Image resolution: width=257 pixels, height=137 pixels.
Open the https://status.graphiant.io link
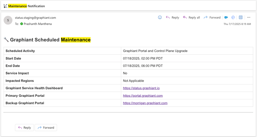click(x=141, y=88)
